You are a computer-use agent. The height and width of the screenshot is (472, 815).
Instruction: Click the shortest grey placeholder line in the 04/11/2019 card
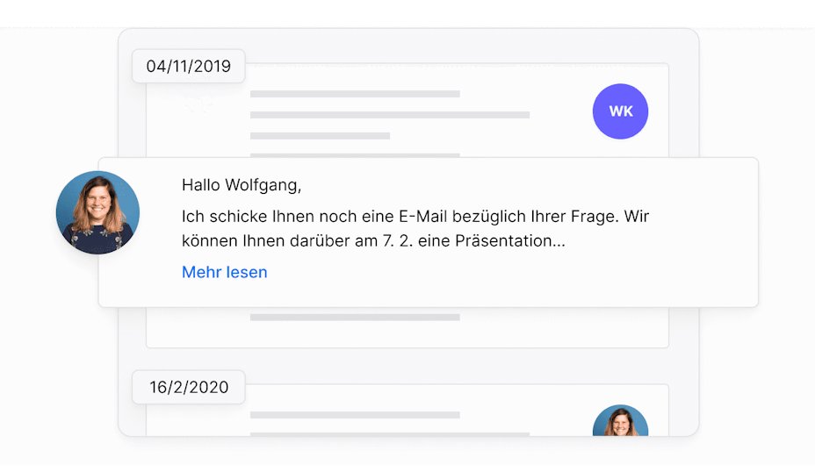click(320, 135)
